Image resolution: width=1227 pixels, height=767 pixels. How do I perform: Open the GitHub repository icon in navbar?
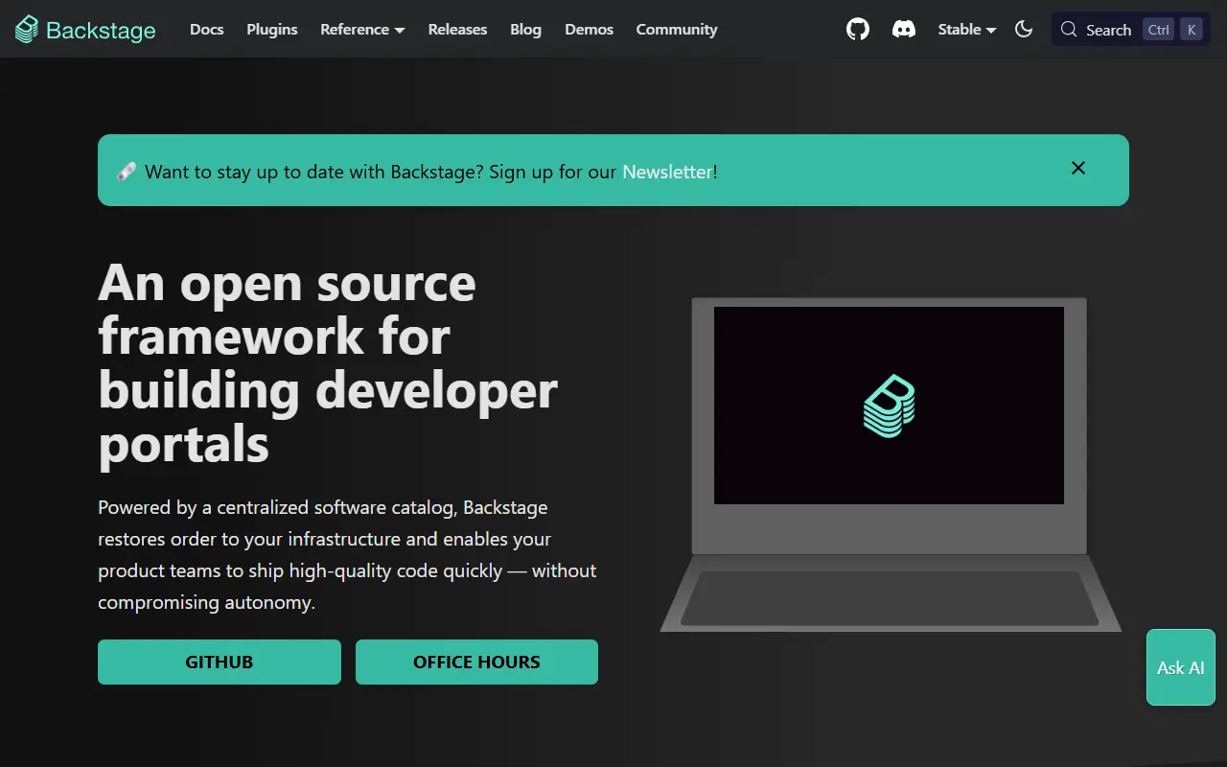tap(858, 30)
